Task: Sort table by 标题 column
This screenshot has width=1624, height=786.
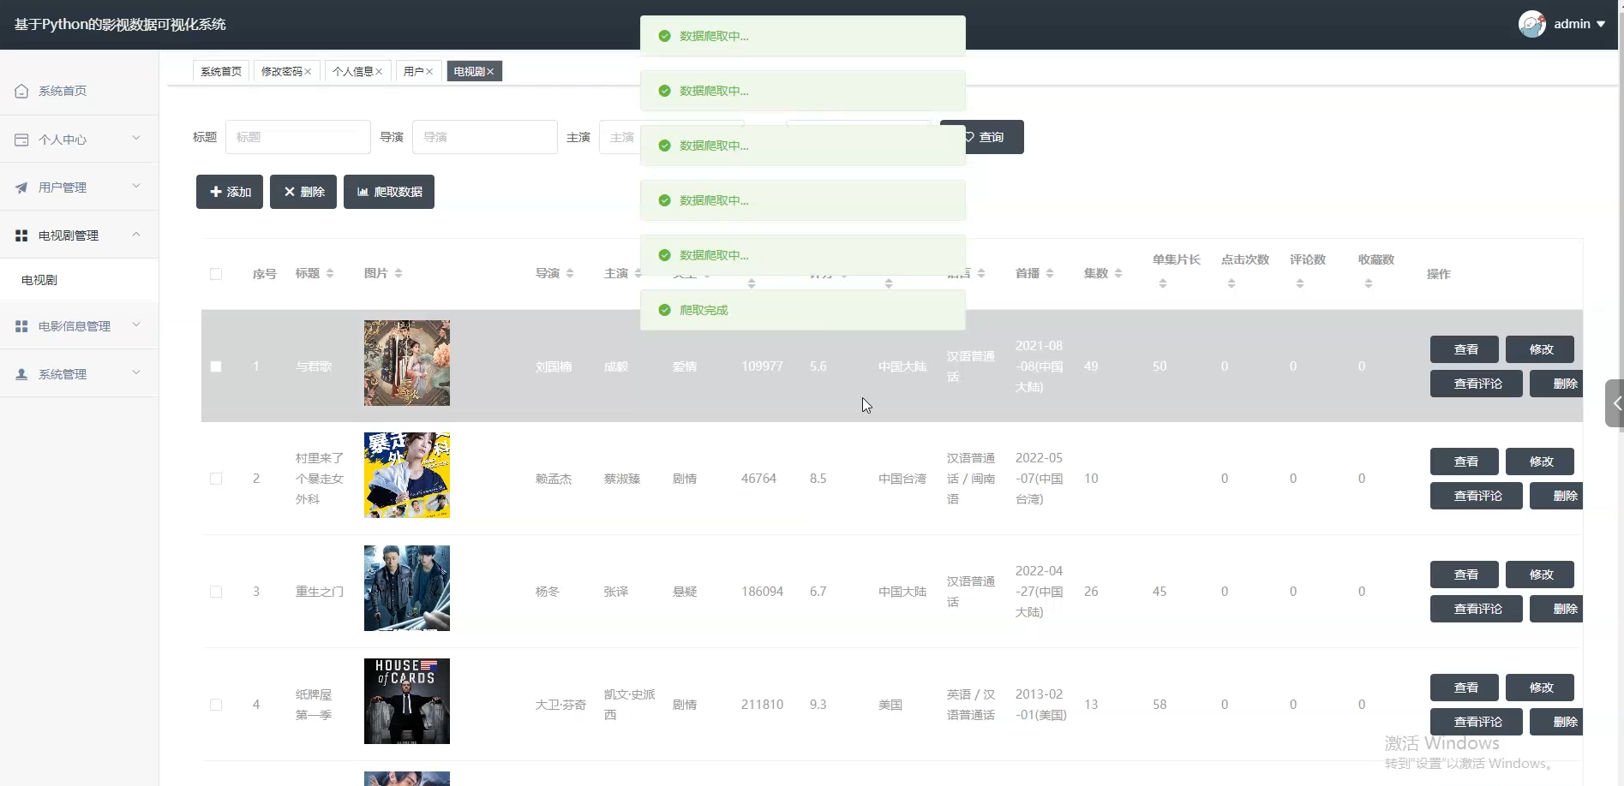Action: coord(330,273)
